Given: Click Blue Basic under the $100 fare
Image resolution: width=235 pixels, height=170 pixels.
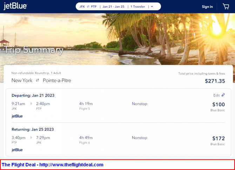Looking at the screenshot, I should 217,110.
